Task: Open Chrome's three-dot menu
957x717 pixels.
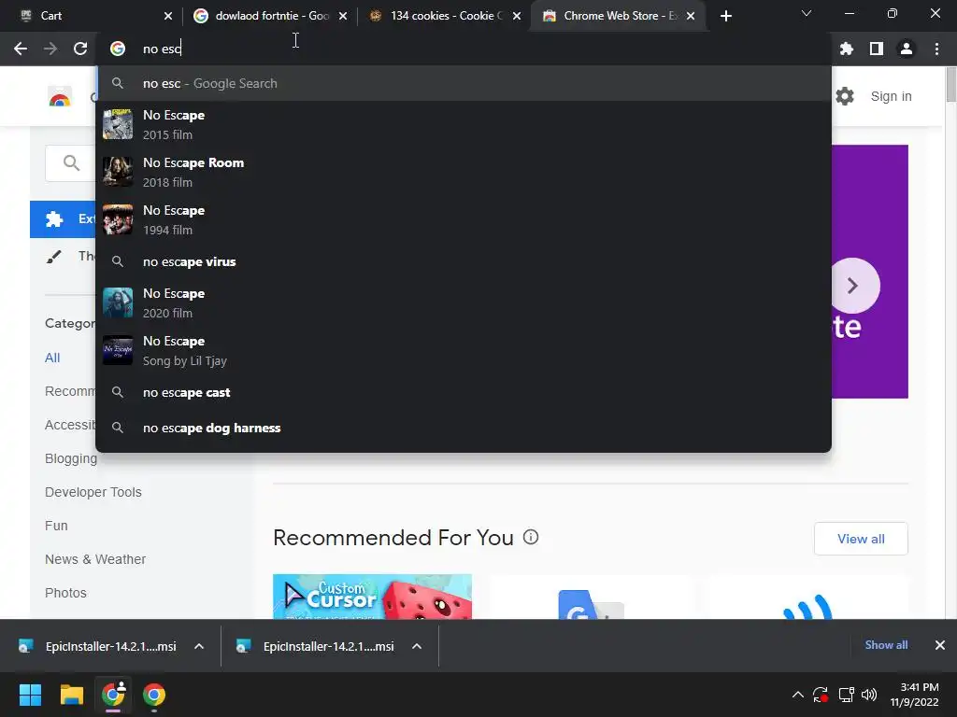Action: pyautogui.click(x=936, y=49)
